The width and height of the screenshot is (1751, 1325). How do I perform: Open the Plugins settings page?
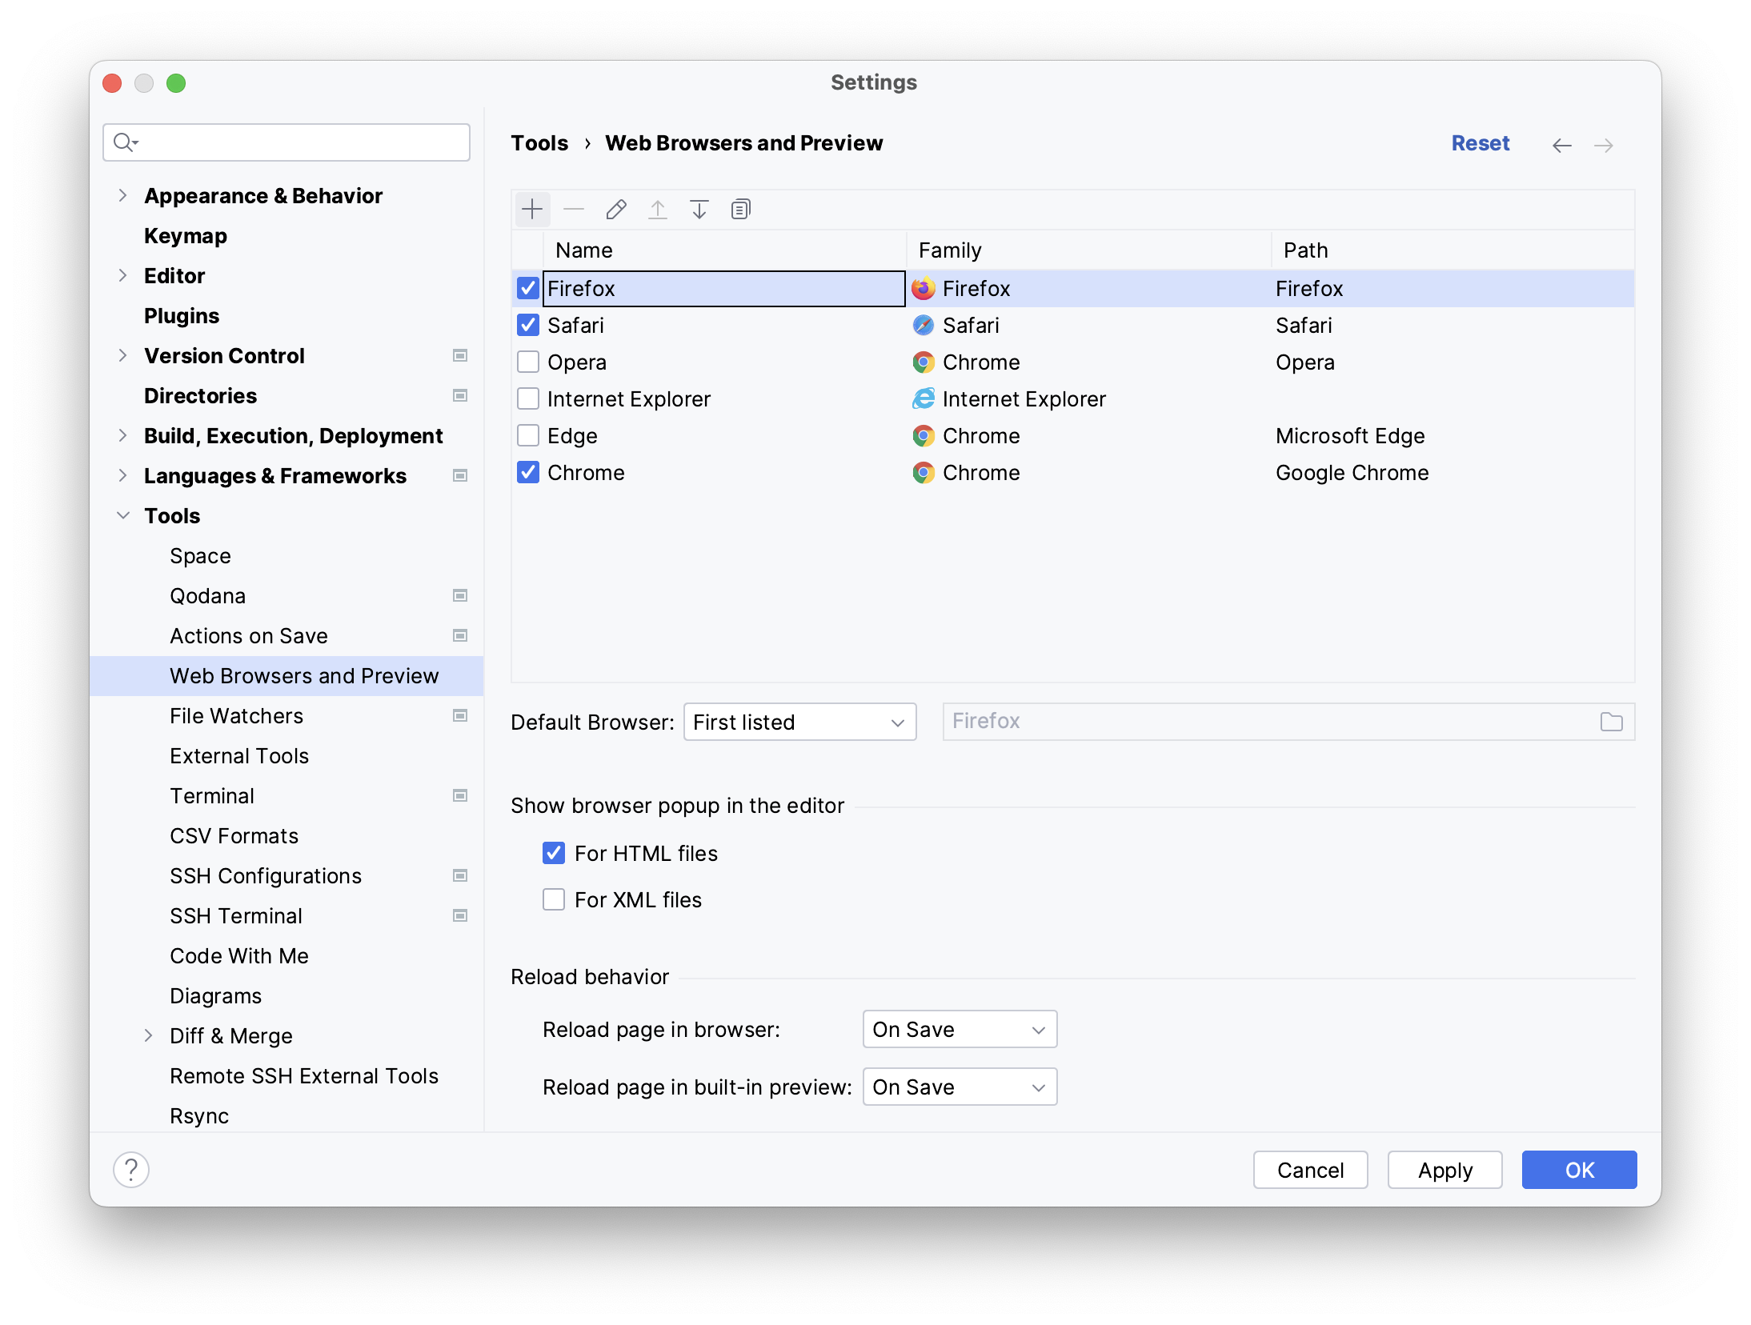(x=182, y=316)
